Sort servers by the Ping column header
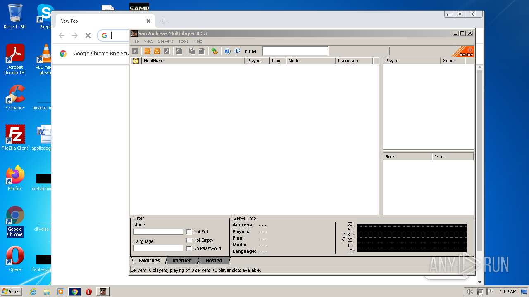This screenshot has width=529, height=297. pos(278,61)
